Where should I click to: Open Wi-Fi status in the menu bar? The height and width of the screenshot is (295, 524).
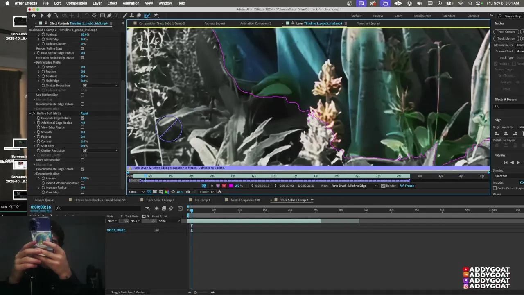pos(461,3)
